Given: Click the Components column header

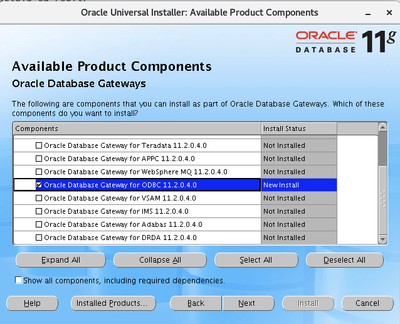Looking at the screenshot, I should pos(137,128).
